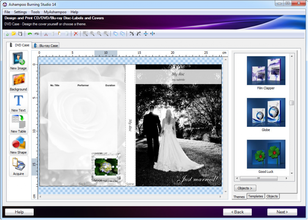This screenshot has height=220, width=308.
Task: Insert a New Table
Action: pyautogui.click(x=18, y=124)
